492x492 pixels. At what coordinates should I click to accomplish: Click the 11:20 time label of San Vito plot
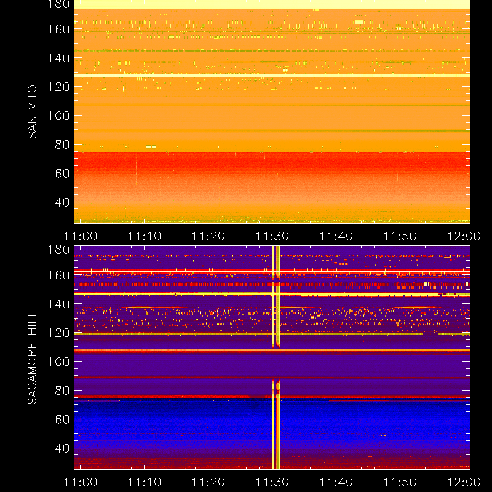208,236
